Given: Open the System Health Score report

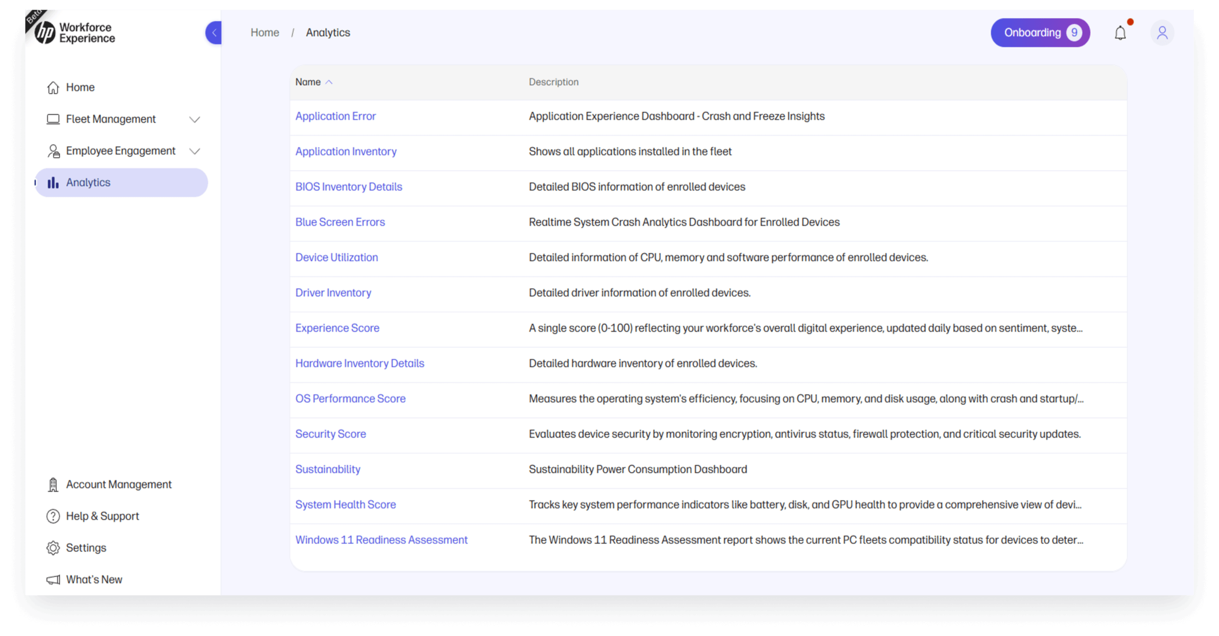Looking at the screenshot, I should [345, 504].
